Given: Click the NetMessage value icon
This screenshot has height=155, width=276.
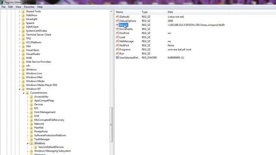Looking at the screenshot, I should coord(117,41).
